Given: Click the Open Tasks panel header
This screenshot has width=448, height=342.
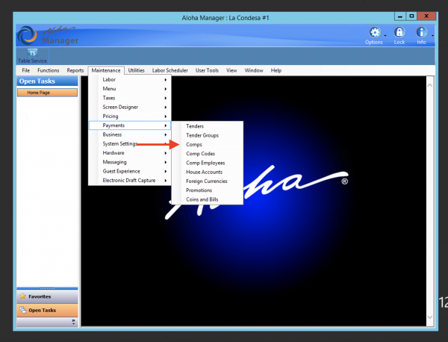Looking at the screenshot, I should coord(47,81).
